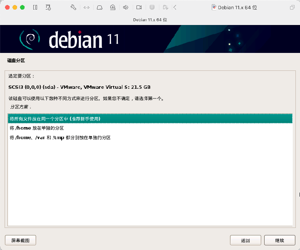
Task: Collapse the device toolbar with left chevron
Action: click(175, 7)
